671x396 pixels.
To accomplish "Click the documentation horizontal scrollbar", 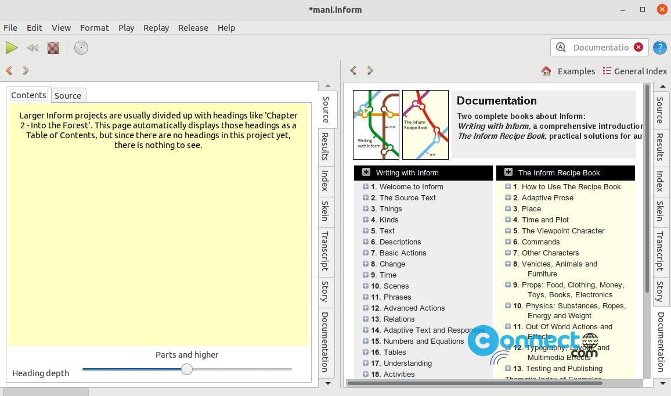I will [475, 383].
